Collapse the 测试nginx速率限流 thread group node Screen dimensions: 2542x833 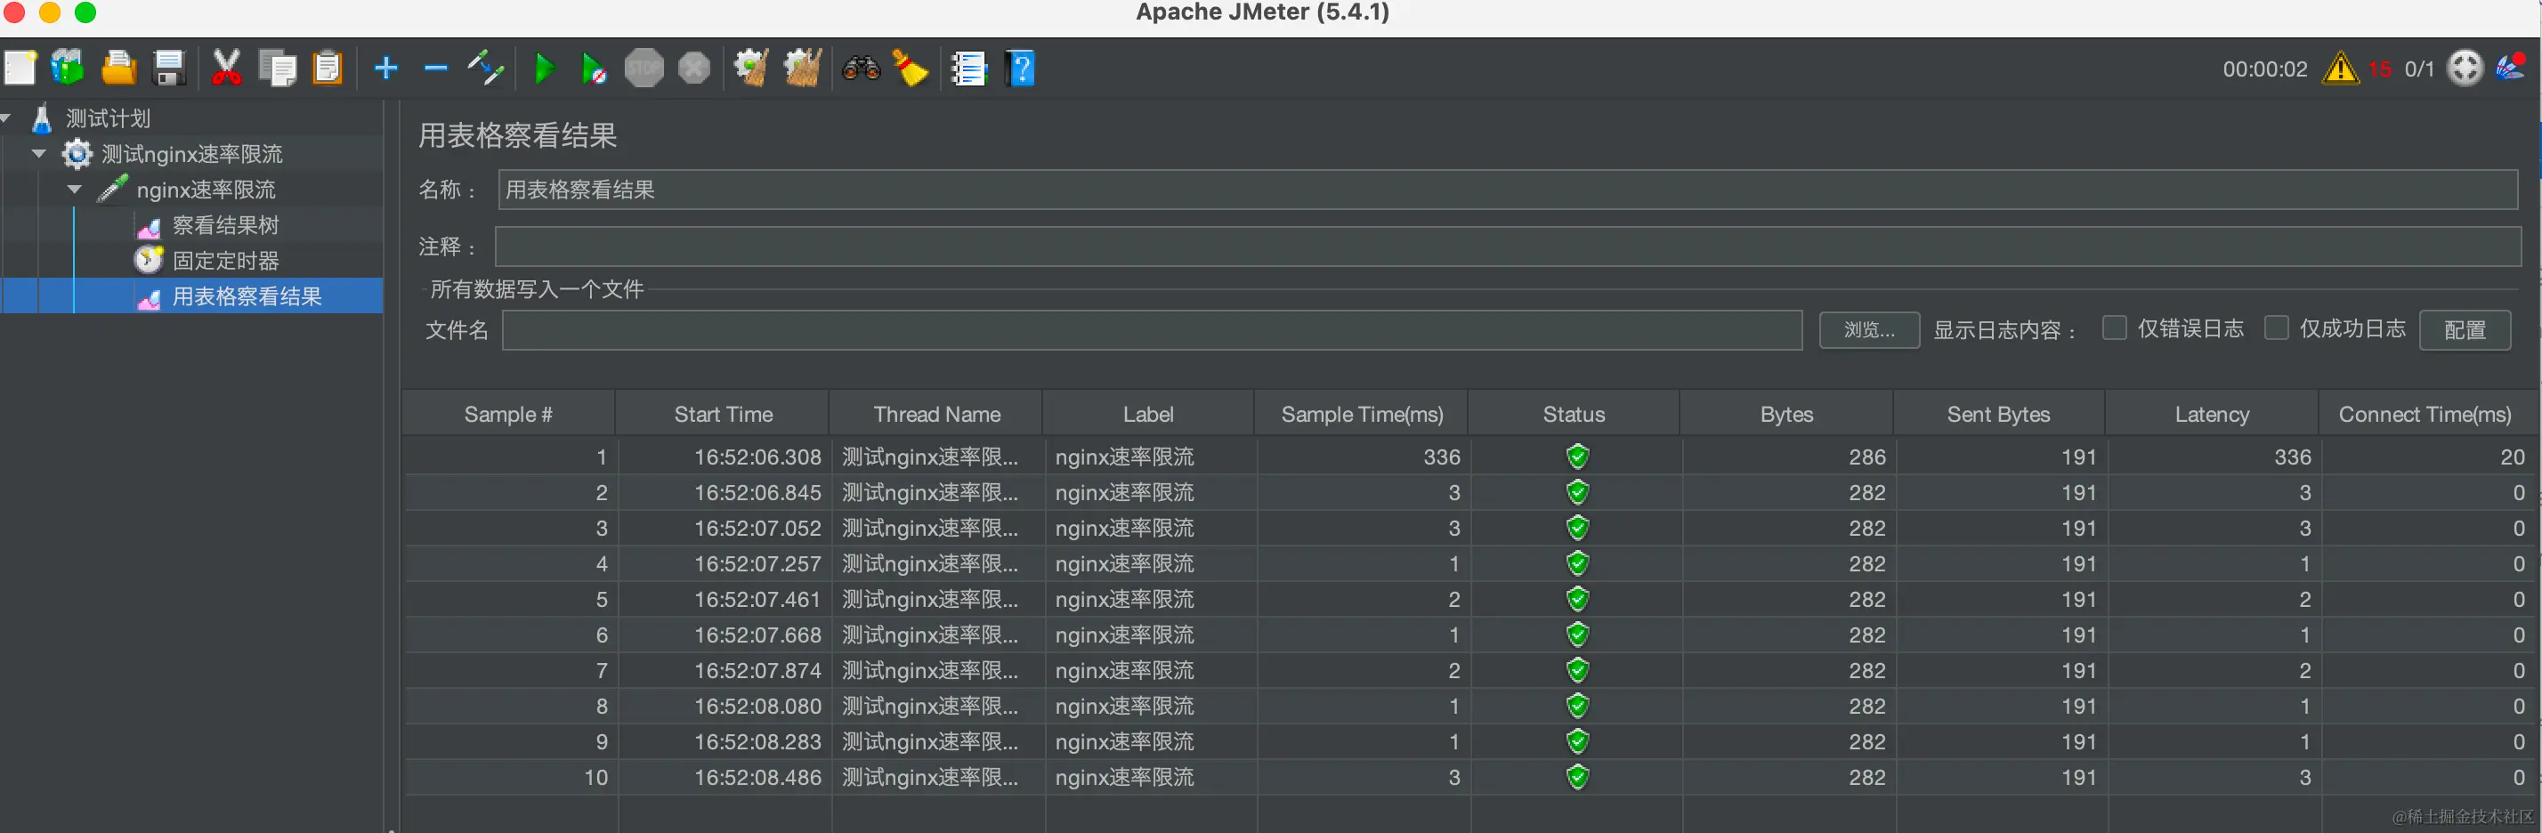tap(39, 154)
